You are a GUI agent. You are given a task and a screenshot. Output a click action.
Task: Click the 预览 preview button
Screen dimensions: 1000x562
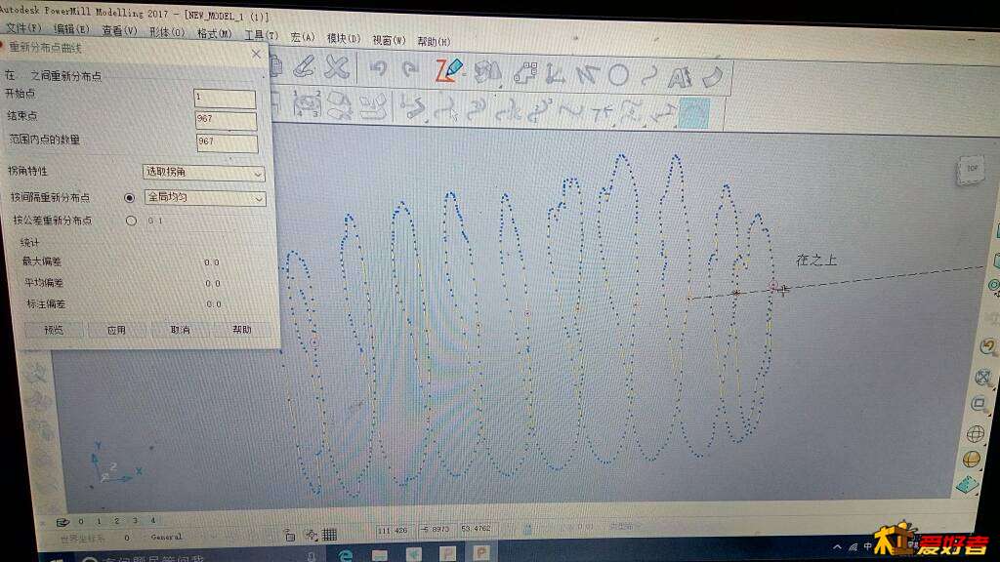coord(54,330)
